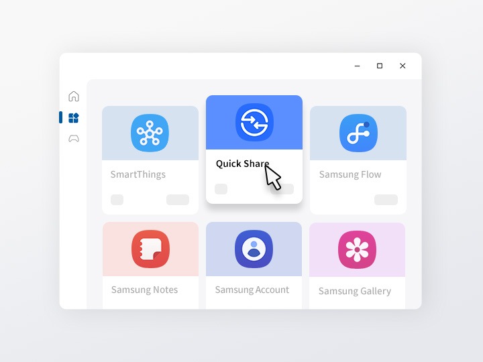Select the Samsung Account app icon
This screenshot has height=362, width=483.
(x=254, y=249)
